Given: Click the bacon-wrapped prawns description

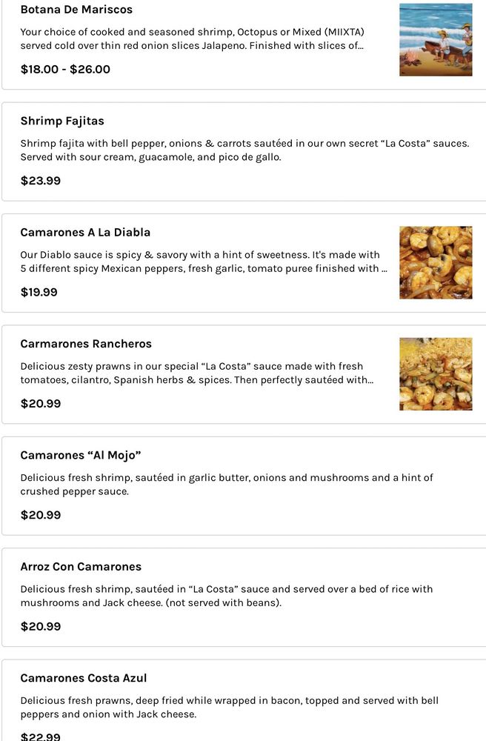Looking at the screenshot, I should [230, 708].
